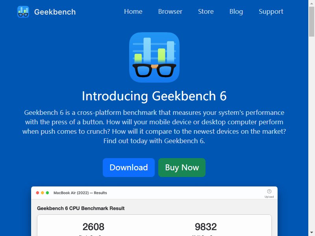Go to the Store page
315x236 pixels.
tap(206, 12)
